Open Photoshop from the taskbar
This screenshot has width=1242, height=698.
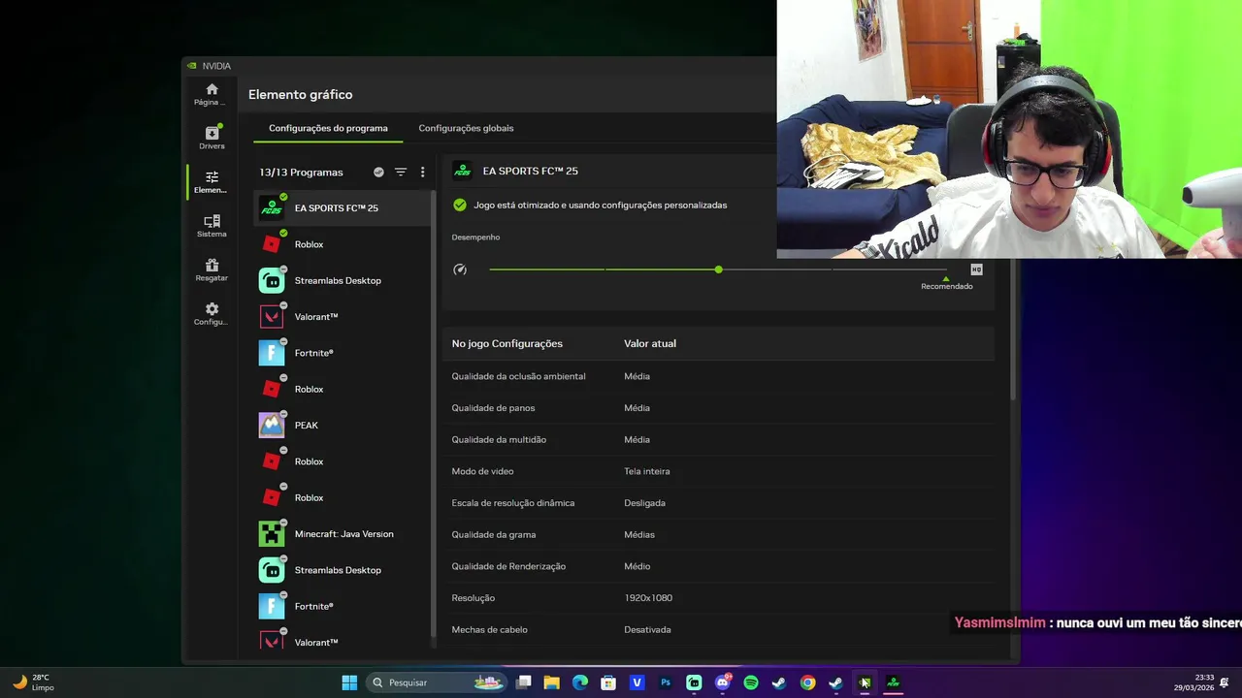[666, 682]
